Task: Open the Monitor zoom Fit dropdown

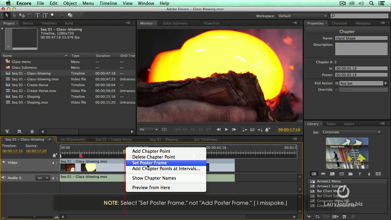Action: click(x=149, y=130)
